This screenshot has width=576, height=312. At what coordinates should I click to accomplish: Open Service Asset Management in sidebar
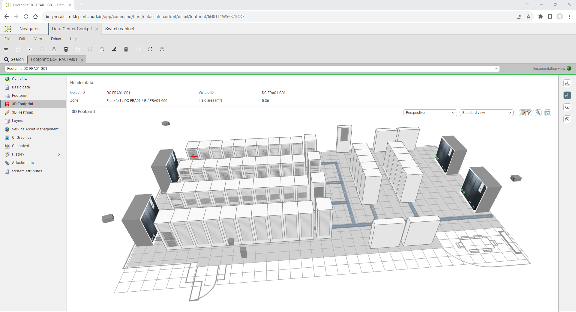click(x=35, y=129)
